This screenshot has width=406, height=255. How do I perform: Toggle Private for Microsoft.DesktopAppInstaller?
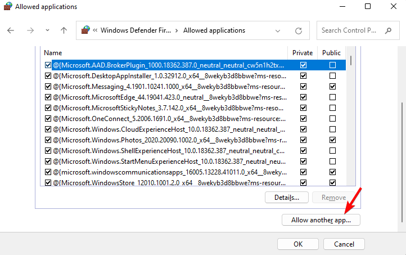click(303, 75)
